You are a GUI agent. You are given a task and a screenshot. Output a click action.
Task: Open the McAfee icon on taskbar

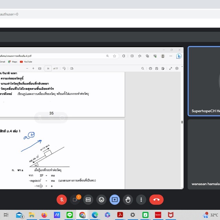170,215
